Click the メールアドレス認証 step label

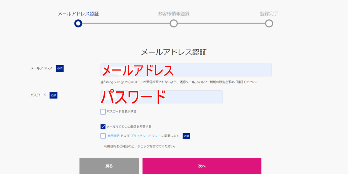pos(79,14)
